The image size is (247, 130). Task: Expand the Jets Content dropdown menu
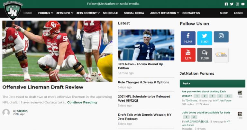(x=87, y=13)
